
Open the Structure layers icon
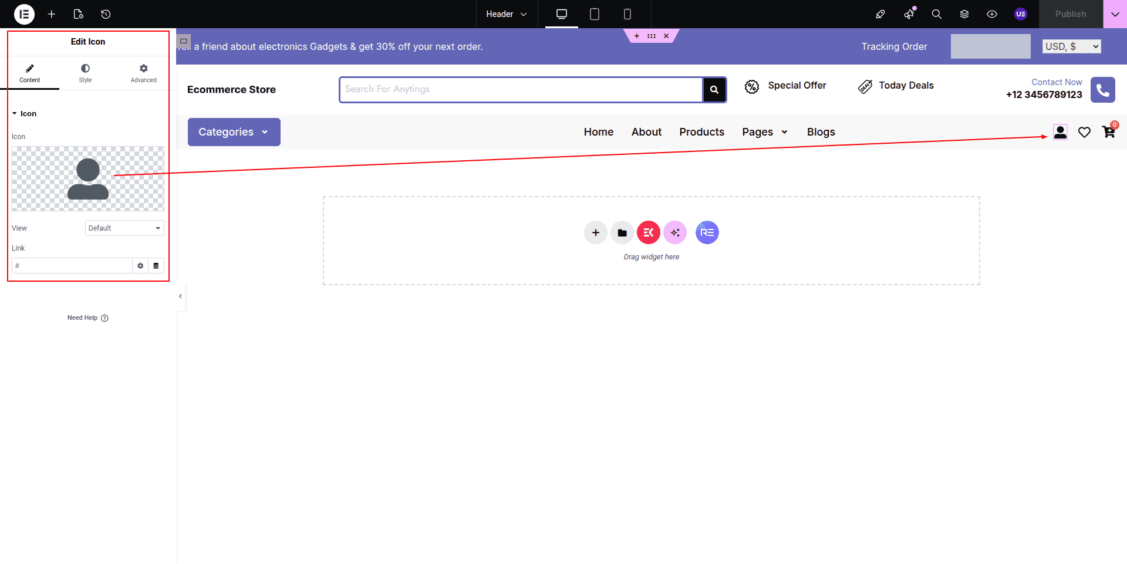tap(964, 14)
